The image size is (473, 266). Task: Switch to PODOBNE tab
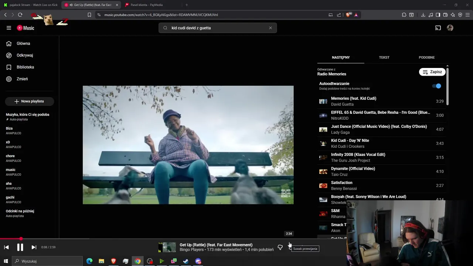click(x=426, y=57)
